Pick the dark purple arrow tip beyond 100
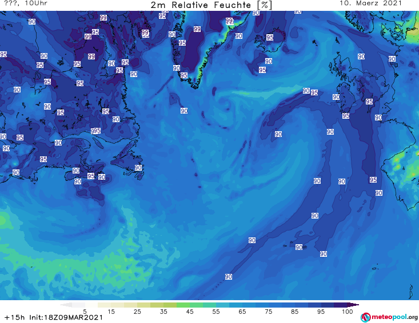 353,305
